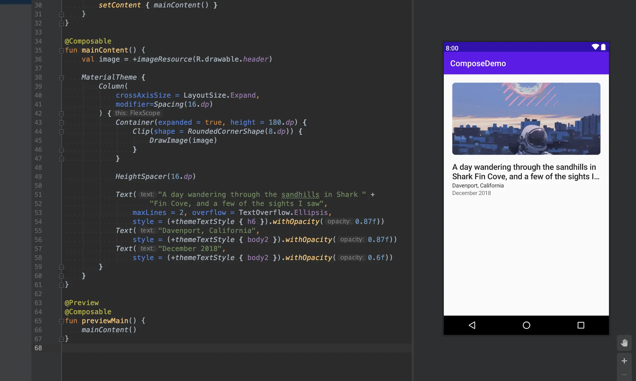Tap the Android recents square button
Image resolution: width=636 pixels, height=381 pixels.
pyautogui.click(x=581, y=325)
